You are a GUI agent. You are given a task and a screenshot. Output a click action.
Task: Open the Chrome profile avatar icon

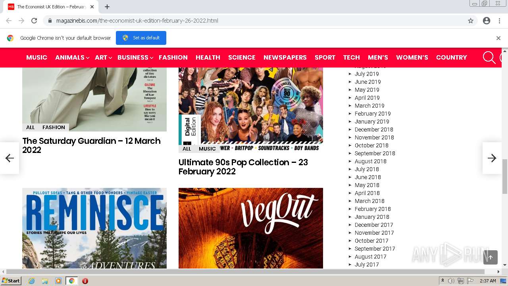point(487,21)
